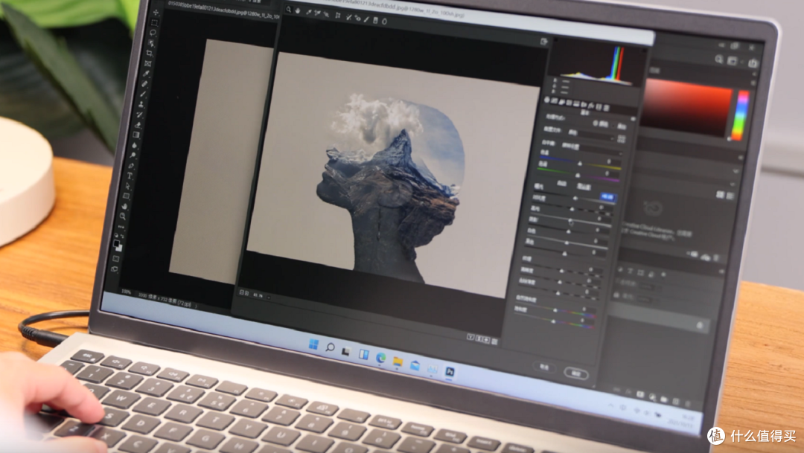Click the Tint slider handle

click(x=578, y=176)
